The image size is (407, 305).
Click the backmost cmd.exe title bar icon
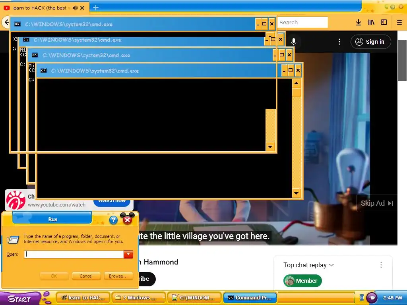tap(17, 24)
